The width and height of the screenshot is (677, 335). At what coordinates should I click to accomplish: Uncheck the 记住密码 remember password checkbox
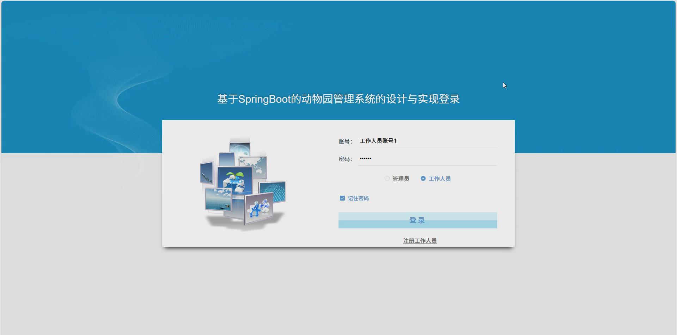tap(342, 198)
